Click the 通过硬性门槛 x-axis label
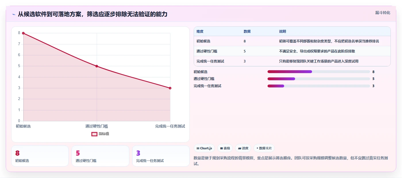 [x=97, y=126]
